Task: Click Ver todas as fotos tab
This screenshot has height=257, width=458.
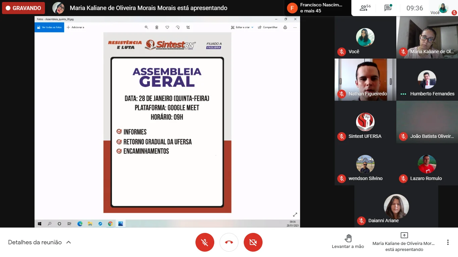Action: (49, 27)
